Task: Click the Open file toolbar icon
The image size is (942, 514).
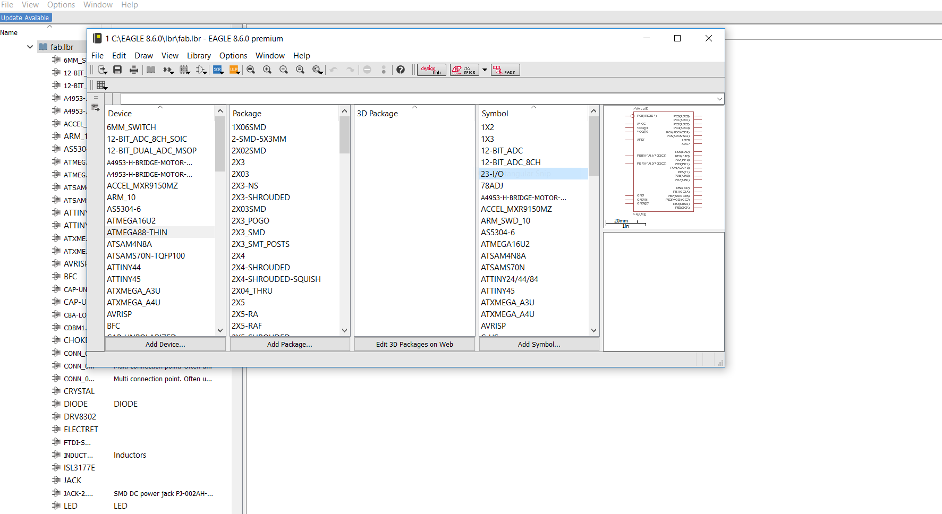Action: (103, 70)
